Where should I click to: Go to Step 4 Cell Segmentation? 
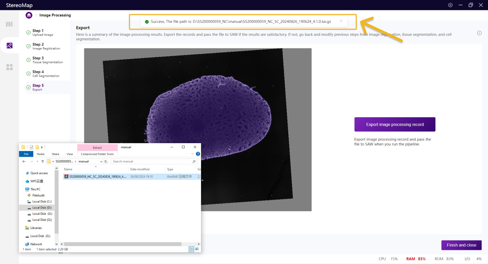[x=46, y=74]
